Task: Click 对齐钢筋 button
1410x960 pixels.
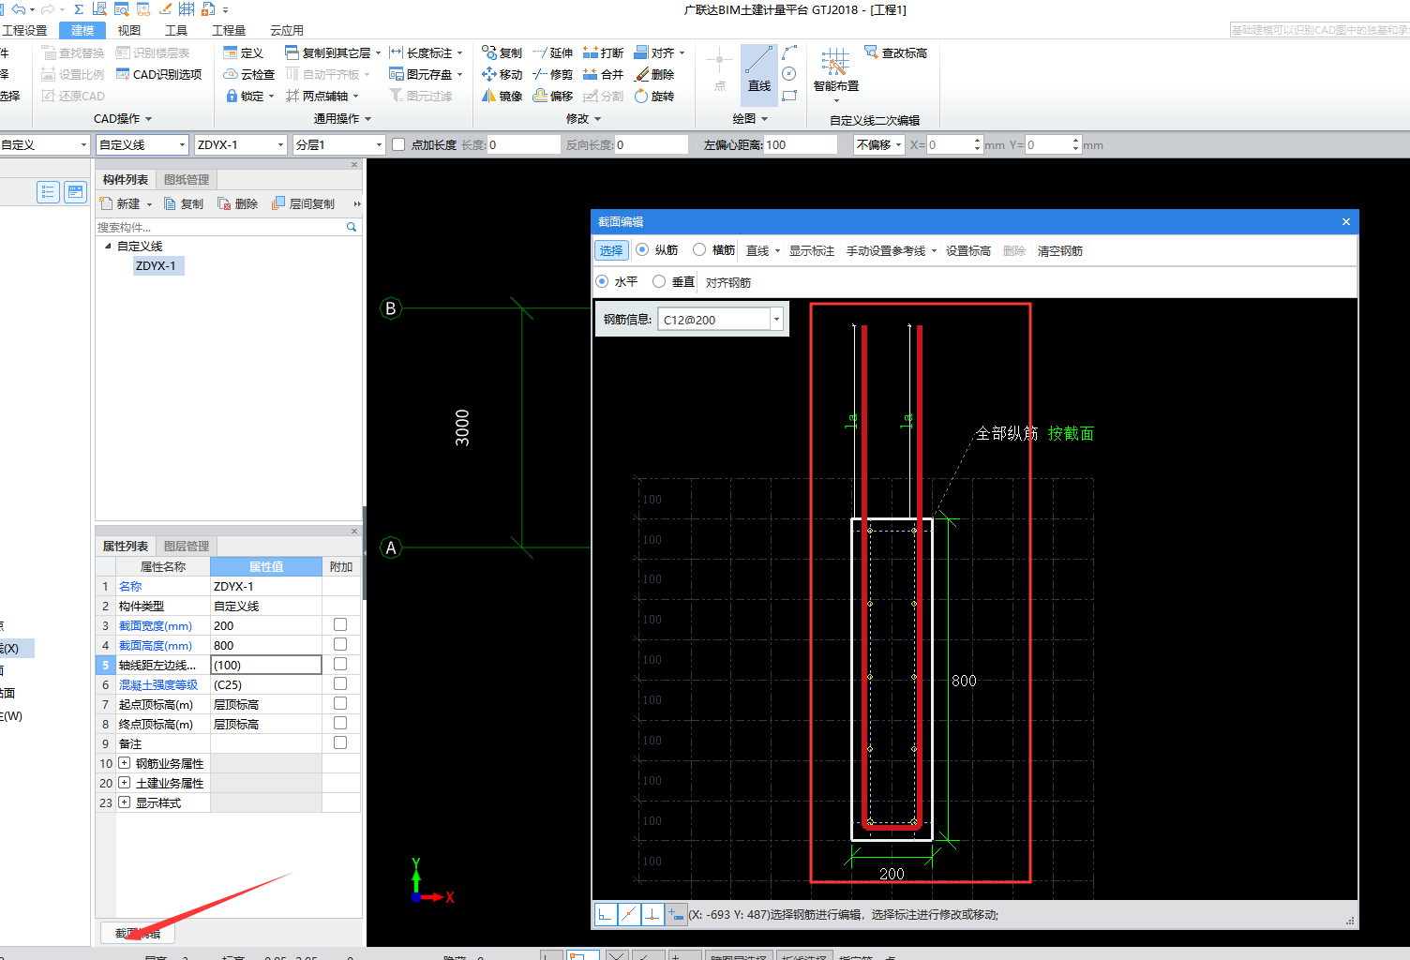Action: [728, 282]
